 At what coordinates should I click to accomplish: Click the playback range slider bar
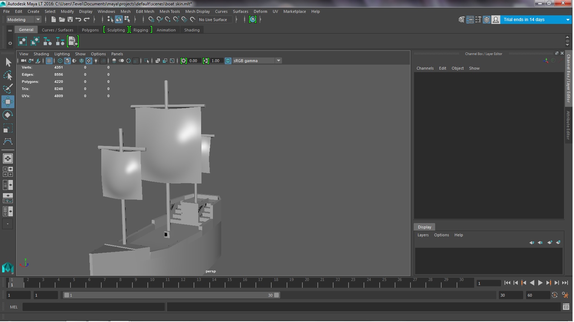(x=171, y=295)
